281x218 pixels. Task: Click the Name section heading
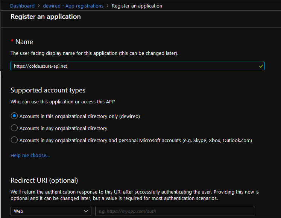click(x=24, y=42)
